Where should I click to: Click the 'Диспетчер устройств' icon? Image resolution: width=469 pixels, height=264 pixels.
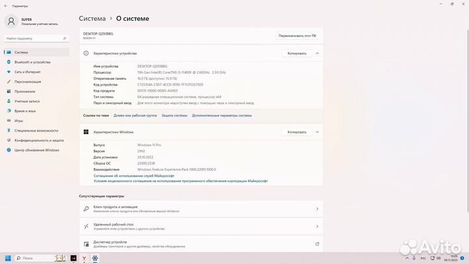[x=86, y=244]
